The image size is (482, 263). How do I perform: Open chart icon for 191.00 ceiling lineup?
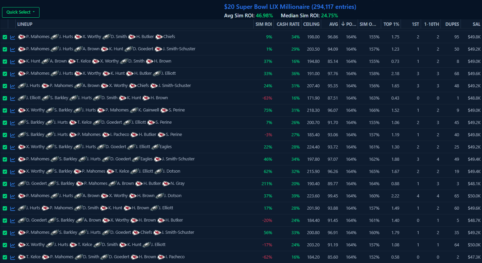pyautogui.click(x=13, y=74)
